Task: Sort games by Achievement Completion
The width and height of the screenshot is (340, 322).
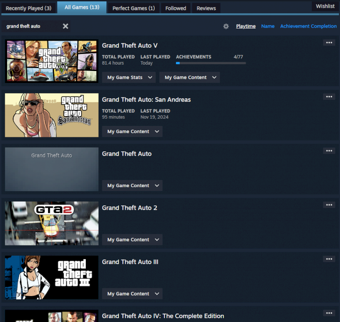Action: click(x=309, y=26)
